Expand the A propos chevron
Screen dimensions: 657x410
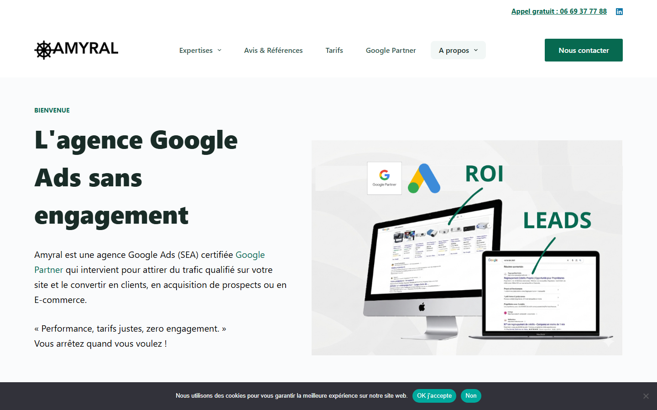[476, 50]
